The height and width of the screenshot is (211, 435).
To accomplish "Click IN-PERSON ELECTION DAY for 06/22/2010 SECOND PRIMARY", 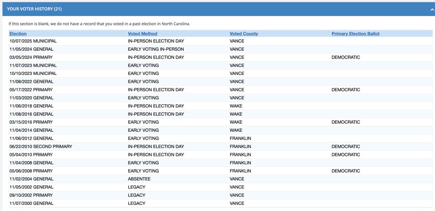I will pyautogui.click(x=156, y=147).
